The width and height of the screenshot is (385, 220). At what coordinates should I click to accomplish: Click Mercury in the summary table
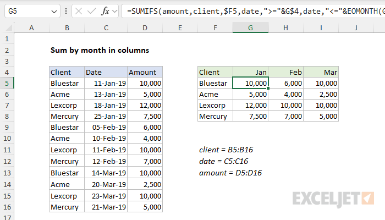click(x=215, y=116)
